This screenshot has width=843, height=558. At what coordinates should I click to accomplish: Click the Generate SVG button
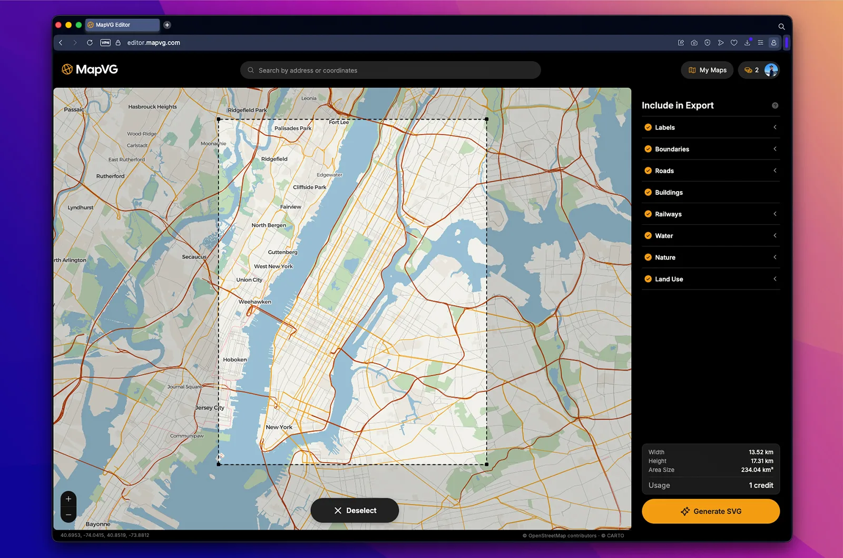coord(711,511)
